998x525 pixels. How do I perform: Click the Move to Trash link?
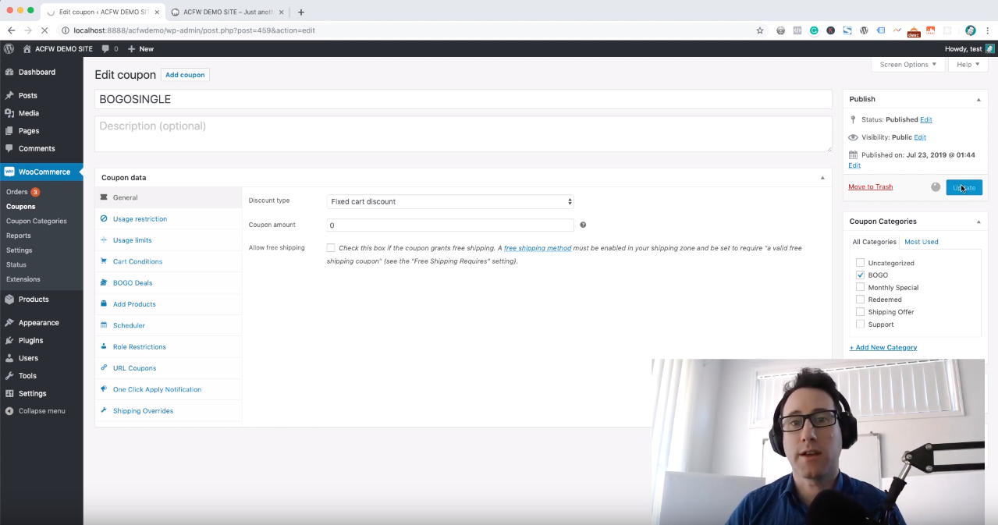tap(870, 187)
